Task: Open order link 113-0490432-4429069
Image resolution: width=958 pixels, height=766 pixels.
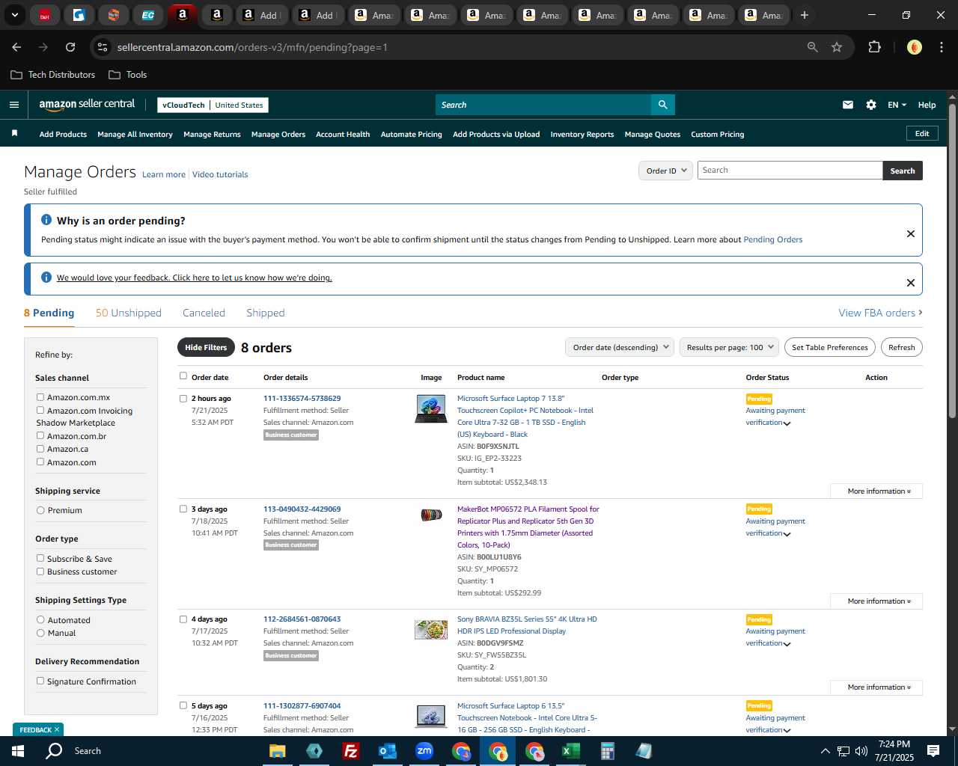Action: [x=302, y=509]
